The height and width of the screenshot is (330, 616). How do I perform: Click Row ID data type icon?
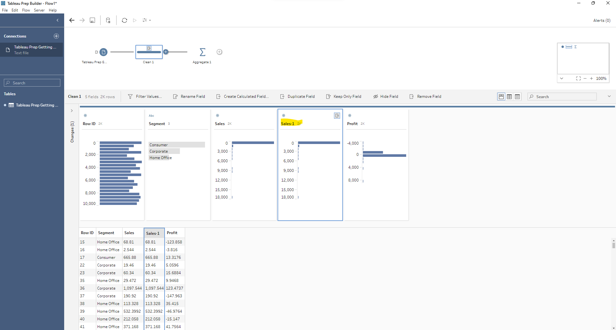[85, 115]
